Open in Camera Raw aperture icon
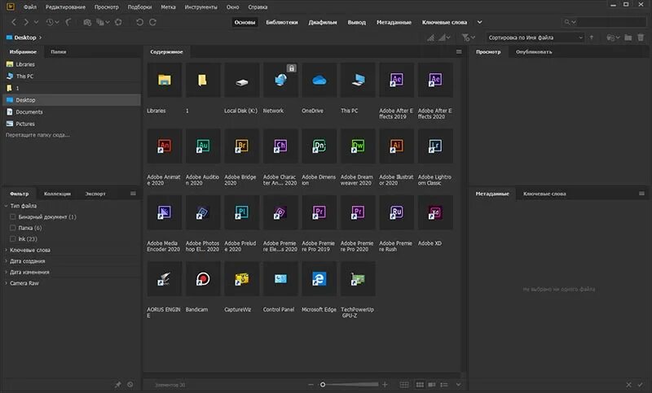The width and height of the screenshot is (652, 393). click(118, 22)
